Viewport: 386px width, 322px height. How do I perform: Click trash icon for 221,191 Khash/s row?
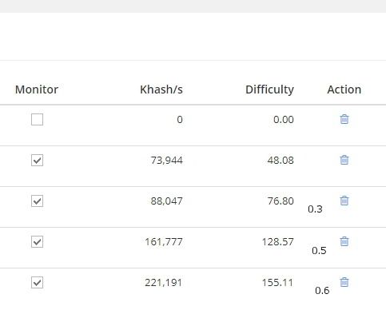pyautogui.click(x=344, y=282)
